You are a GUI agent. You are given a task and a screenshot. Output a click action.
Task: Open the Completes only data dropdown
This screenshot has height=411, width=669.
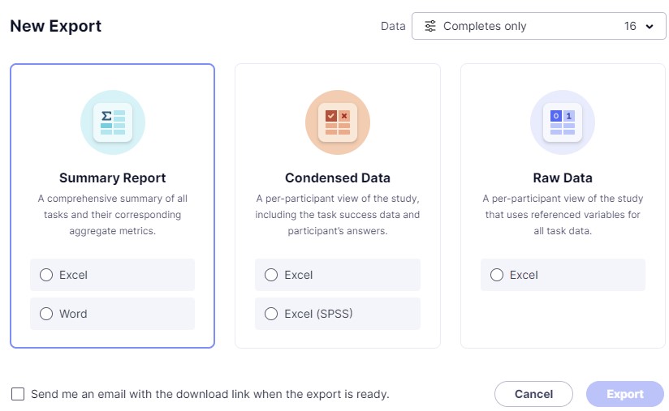pyautogui.click(x=538, y=26)
